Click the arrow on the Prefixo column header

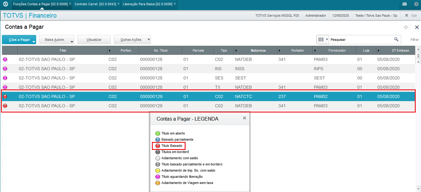[110, 50]
